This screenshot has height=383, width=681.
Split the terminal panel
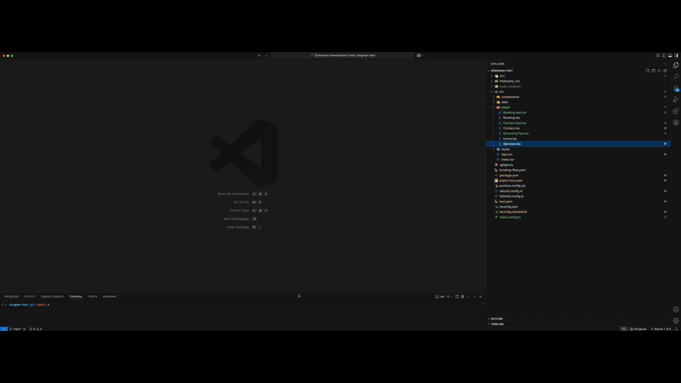pos(457,296)
